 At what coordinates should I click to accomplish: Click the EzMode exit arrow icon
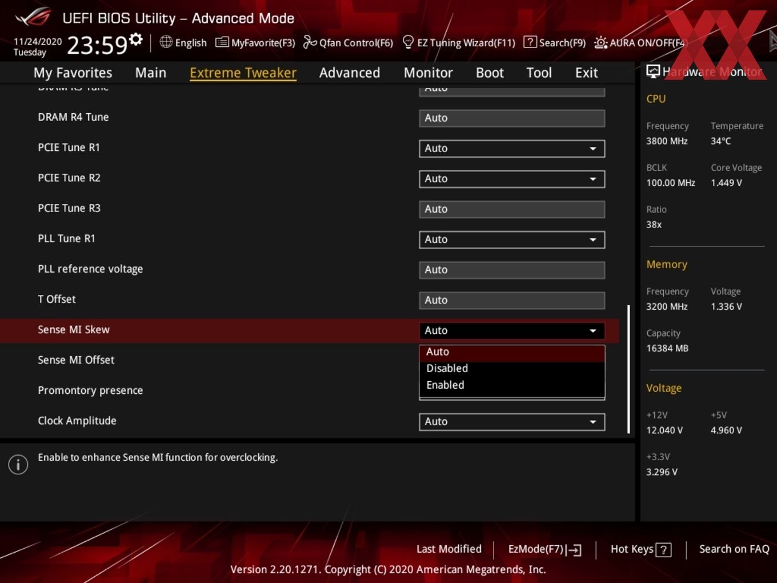[x=574, y=550]
